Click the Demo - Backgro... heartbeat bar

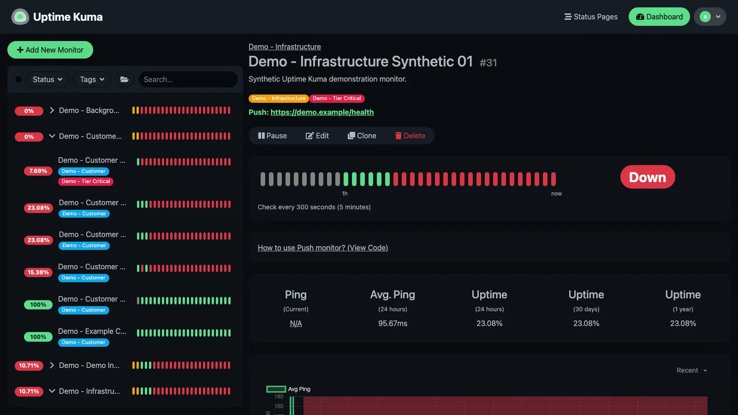click(181, 110)
